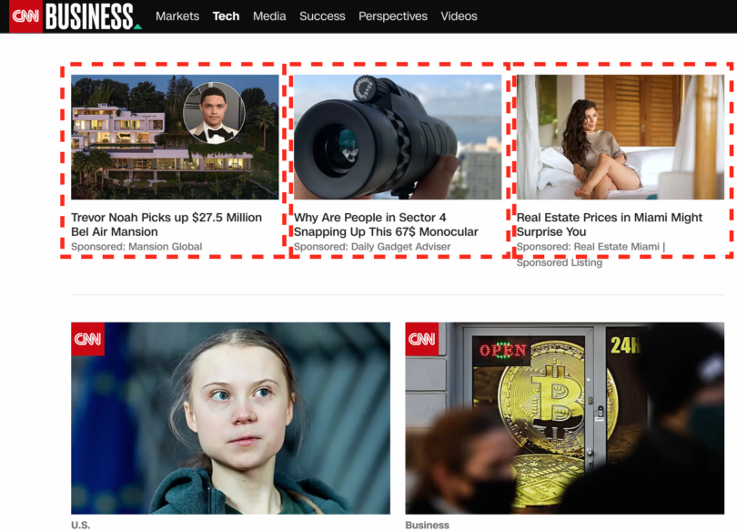Click Sponsored: Daily Gadget Adviser label

[x=372, y=247]
